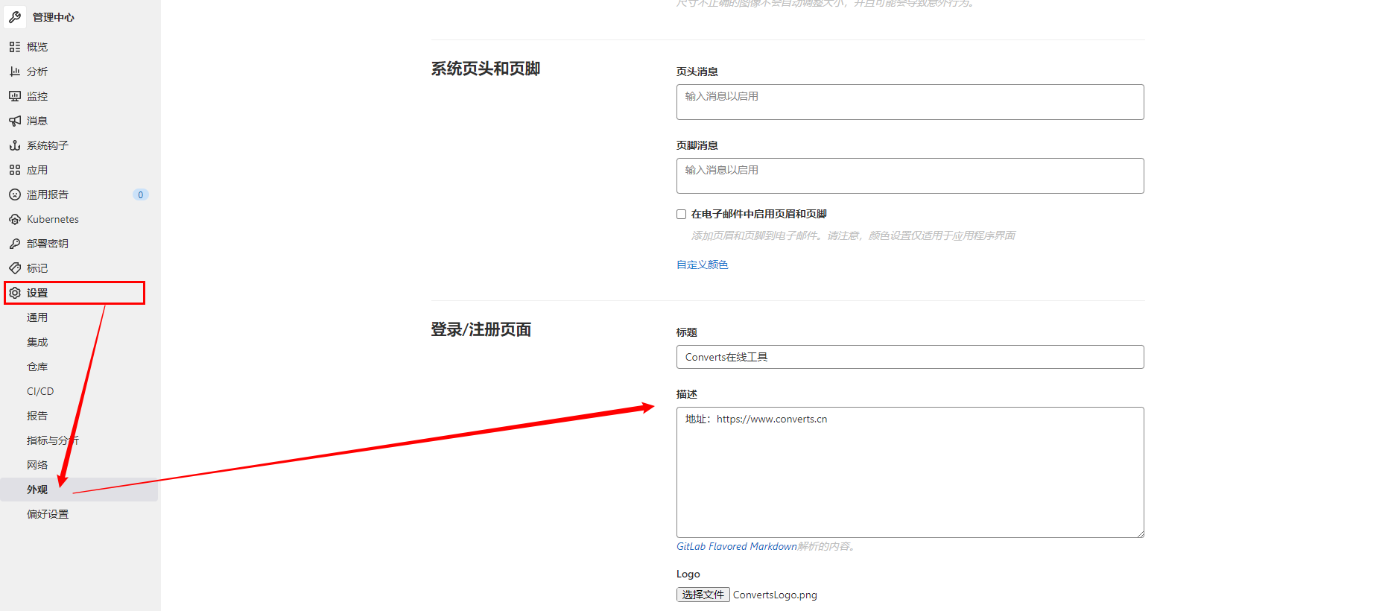Click the 应用 grid icon
Viewport: 1388px width, 611px height.
point(15,170)
